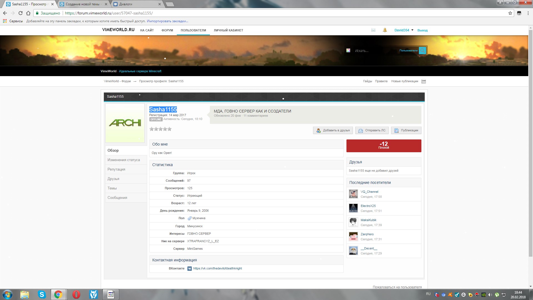Click ElectroX25 visitor avatar
533x300 pixels.
tap(353, 208)
